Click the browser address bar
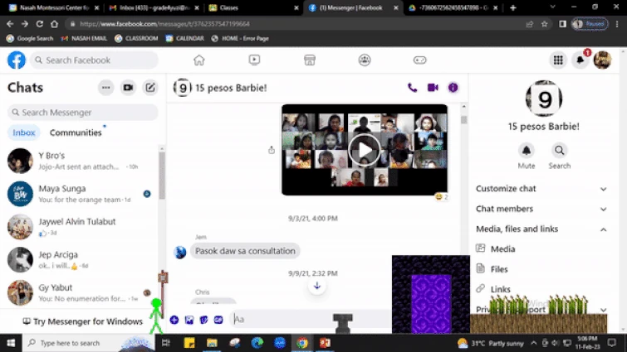 coord(296,24)
